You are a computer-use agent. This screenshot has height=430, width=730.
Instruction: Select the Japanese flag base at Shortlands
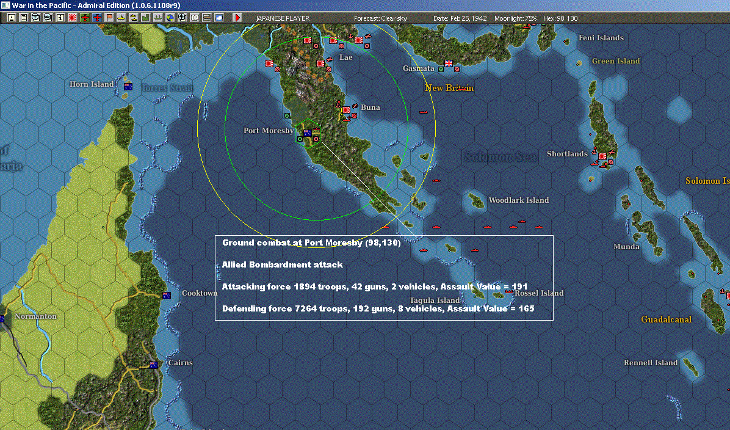coord(602,156)
